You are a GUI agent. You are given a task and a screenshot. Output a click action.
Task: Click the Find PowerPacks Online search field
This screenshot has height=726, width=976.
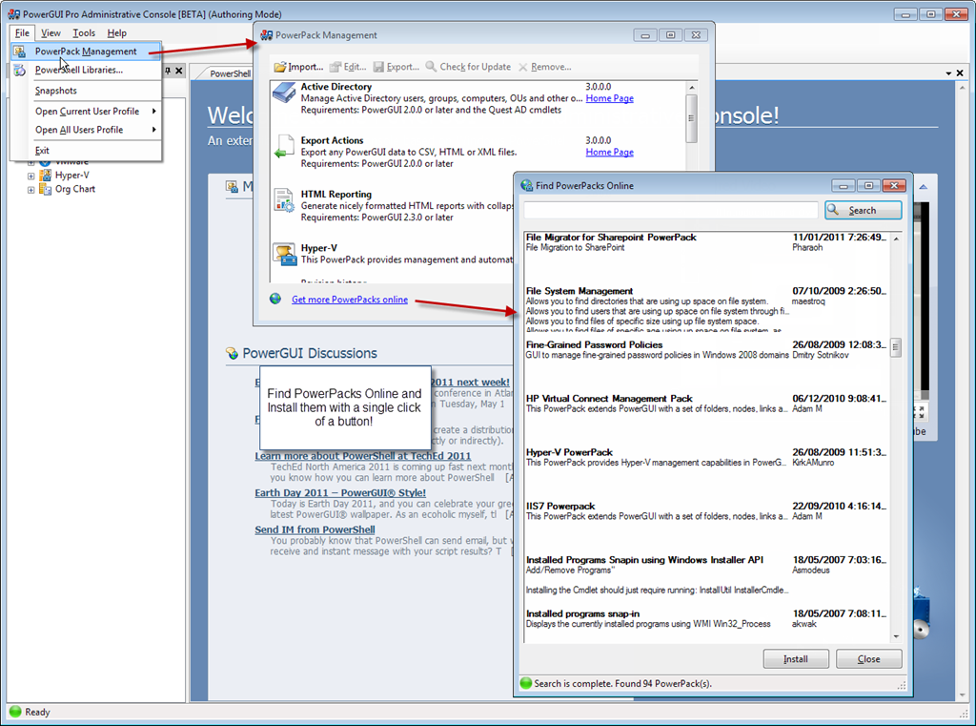pyautogui.click(x=670, y=210)
